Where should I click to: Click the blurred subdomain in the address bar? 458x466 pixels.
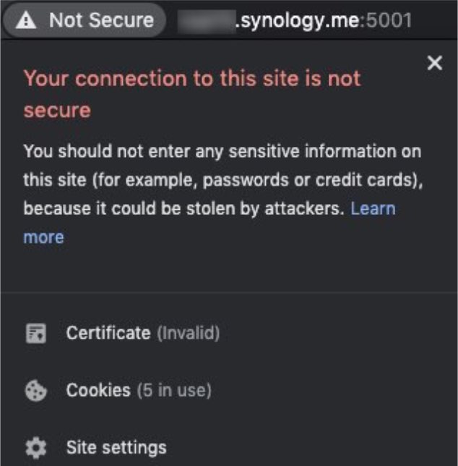[204, 20]
